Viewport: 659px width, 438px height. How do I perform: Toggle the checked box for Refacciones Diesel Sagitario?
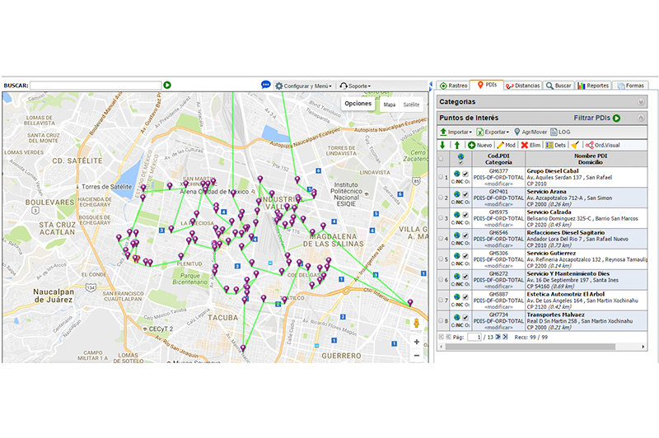pyautogui.click(x=465, y=235)
